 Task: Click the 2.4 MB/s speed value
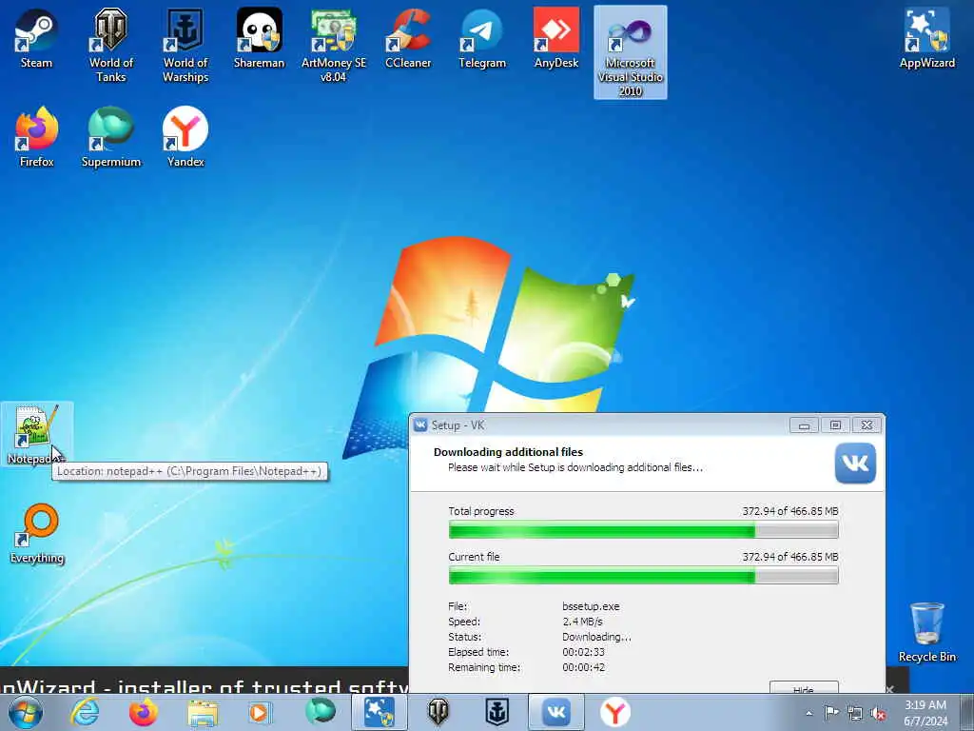pos(583,622)
